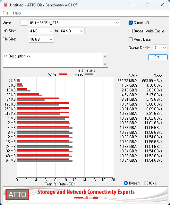170x205 pixels.
Task: Open the Help menu
Action: (x=17, y=13)
